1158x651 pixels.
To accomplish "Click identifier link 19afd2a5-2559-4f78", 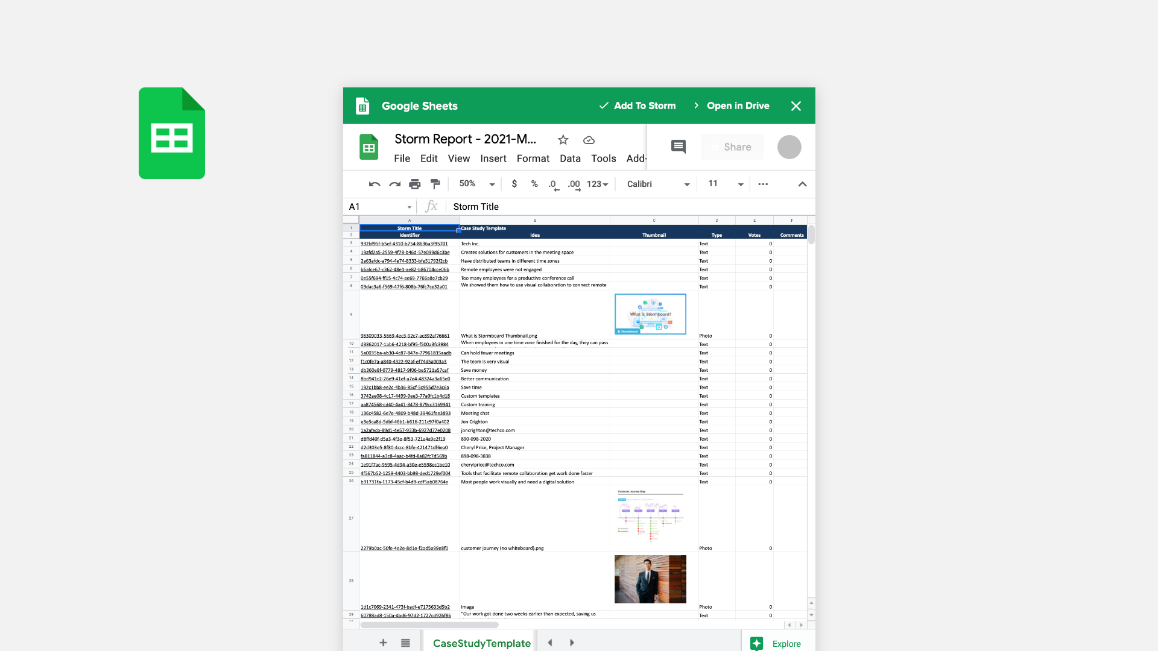I will tap(405, 253).
